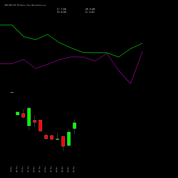Click the red candle for 27 Nov
Screen dimensions: 178x178
click(46, 137)
